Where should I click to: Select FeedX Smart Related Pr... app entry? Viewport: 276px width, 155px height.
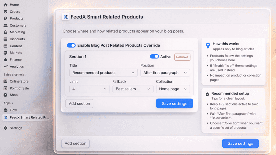[26, 117]
